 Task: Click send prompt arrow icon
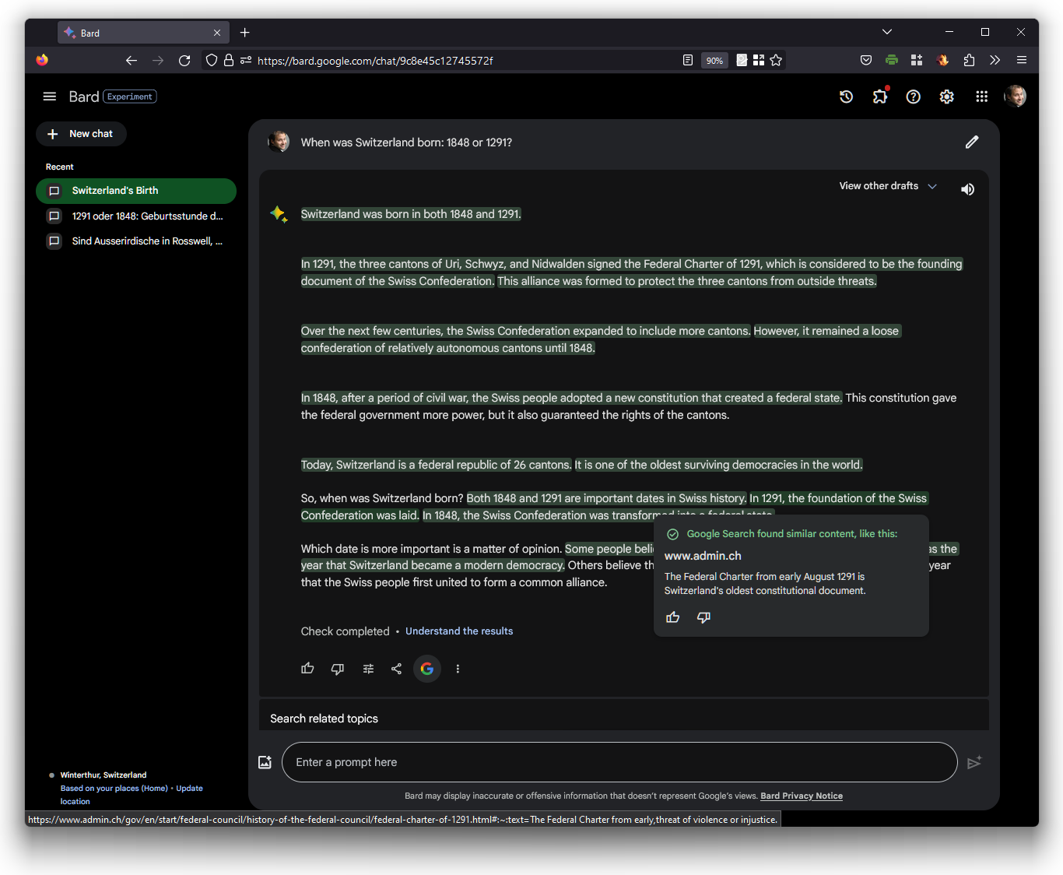point(974,762)
